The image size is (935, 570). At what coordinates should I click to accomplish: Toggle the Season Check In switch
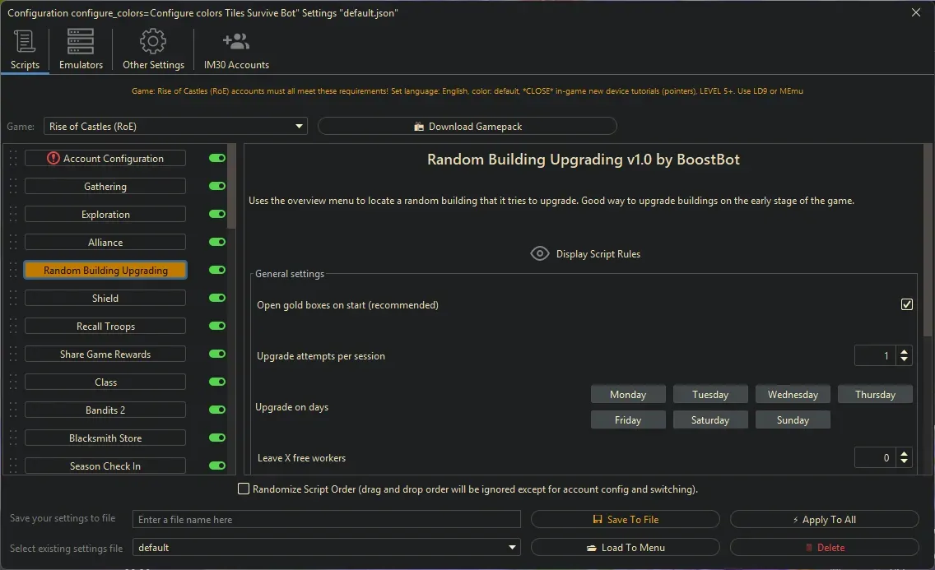point(217,466)
